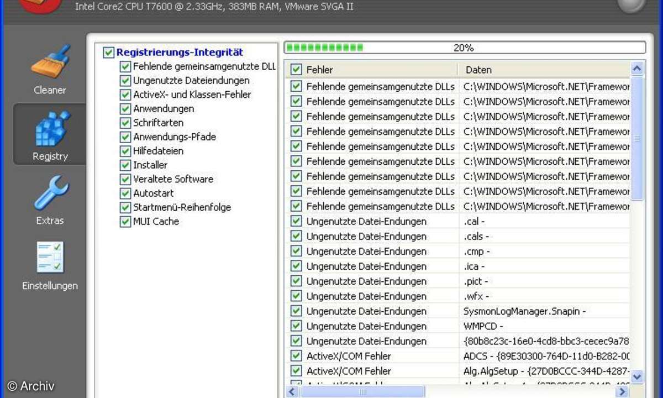
Task: Disable the Autostart checkbox
Action: pos(125,193)
